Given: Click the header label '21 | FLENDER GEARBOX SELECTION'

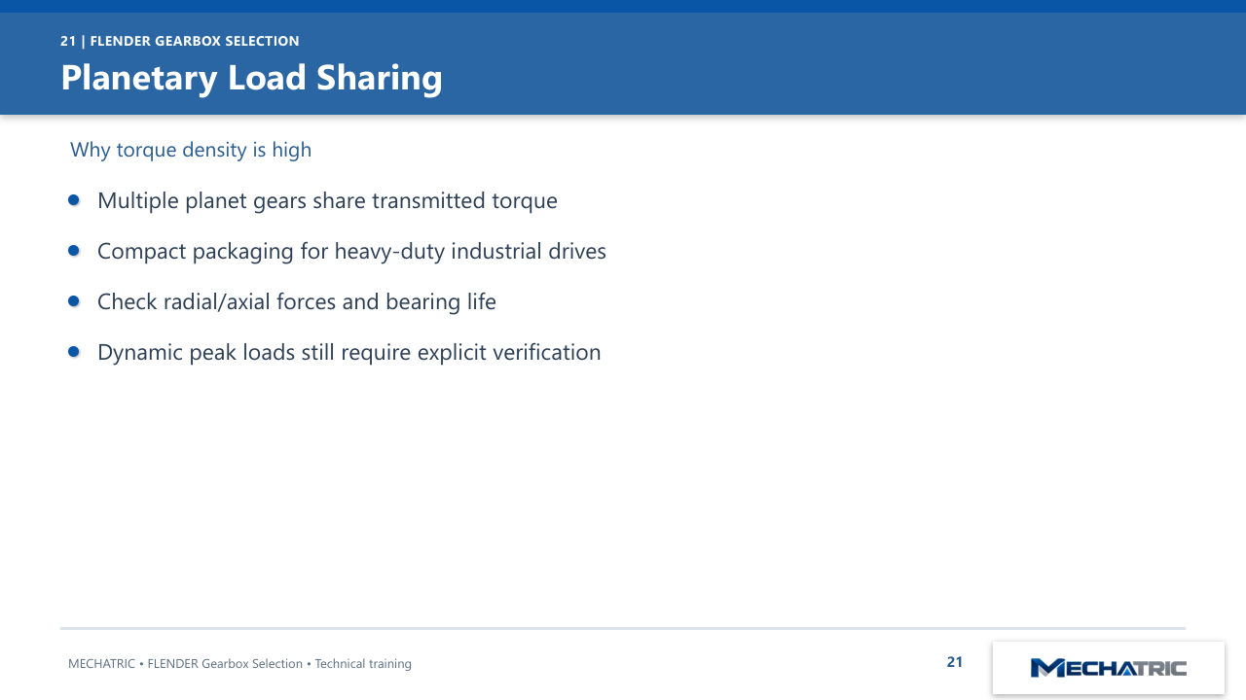Looking at the screenshot, I should [180, 41].
